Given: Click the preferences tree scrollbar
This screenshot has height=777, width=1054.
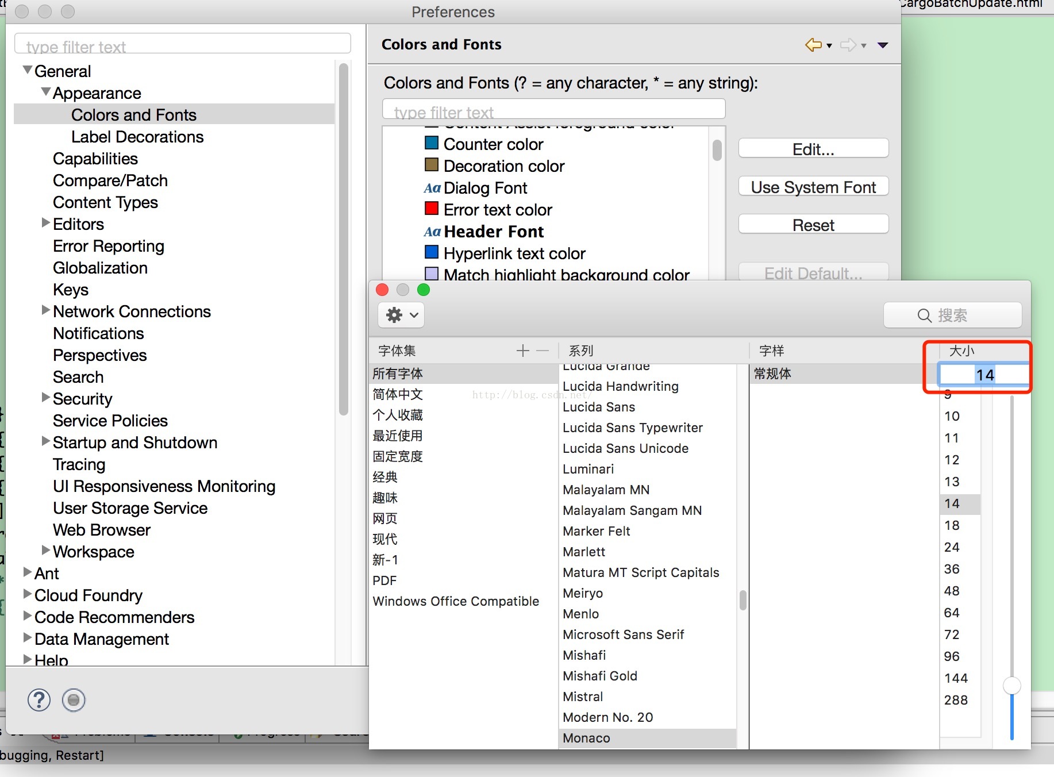Looking at the screenshot, I should point(344,239).
